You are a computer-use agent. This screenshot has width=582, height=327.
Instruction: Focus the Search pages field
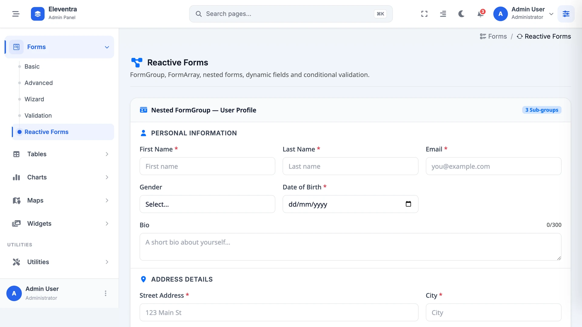(291, 14)
